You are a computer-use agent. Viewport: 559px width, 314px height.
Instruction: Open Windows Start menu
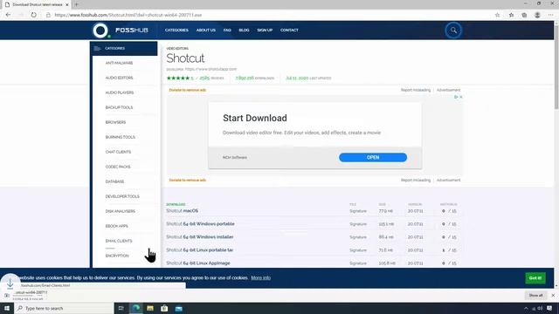tap(7, 308)
